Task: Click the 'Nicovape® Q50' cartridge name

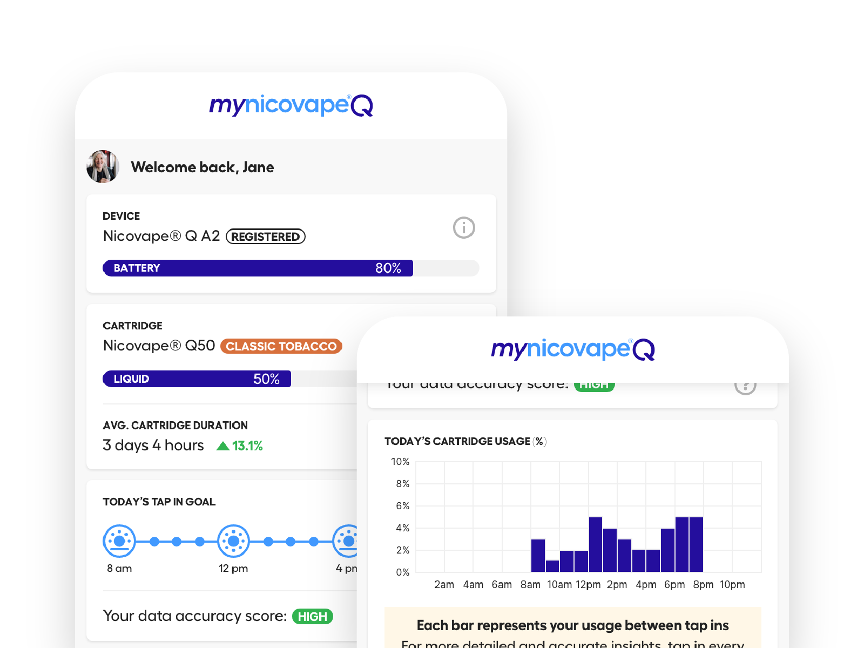Action: tap(159, 346)
